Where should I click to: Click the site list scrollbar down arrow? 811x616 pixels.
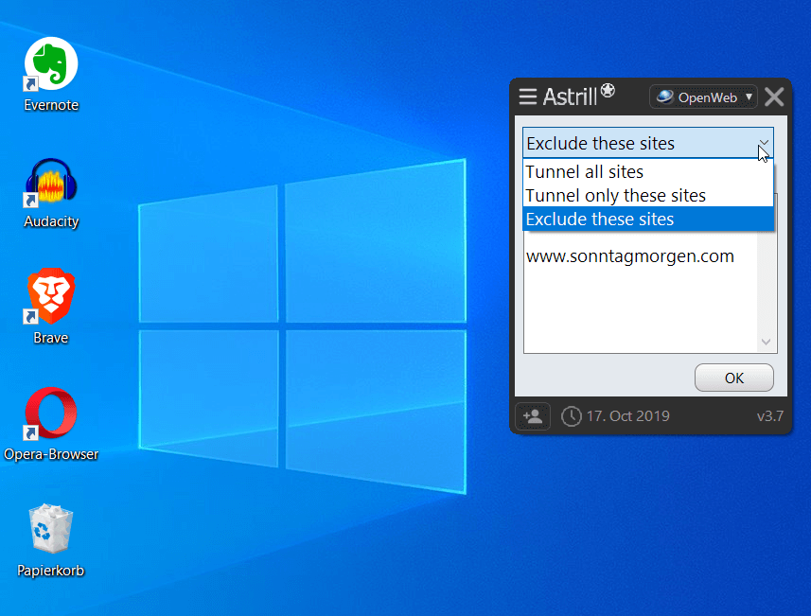[766, 343]
